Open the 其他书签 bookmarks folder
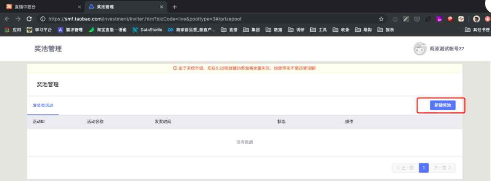 coord(477,30)
